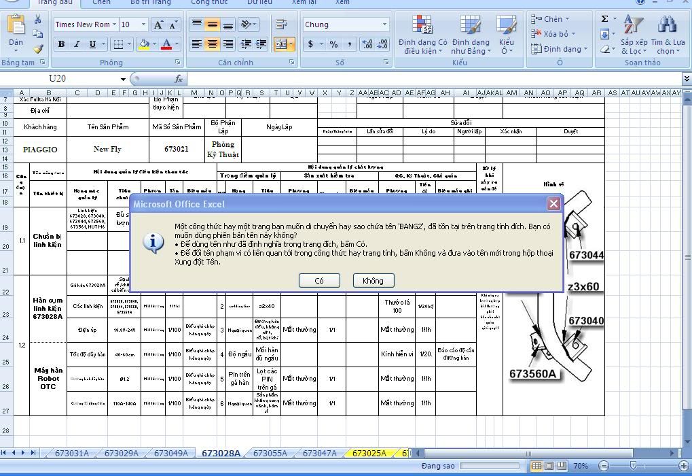The image size is (692, 476).
Task: Toggle center horizontal alignment
Action: [213, 44]
